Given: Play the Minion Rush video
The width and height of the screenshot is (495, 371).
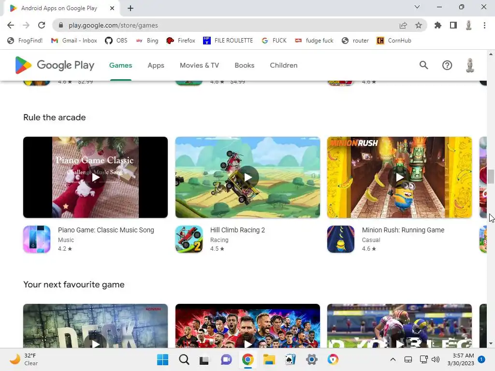Looking at the screenshot, I should click(400, 177).
